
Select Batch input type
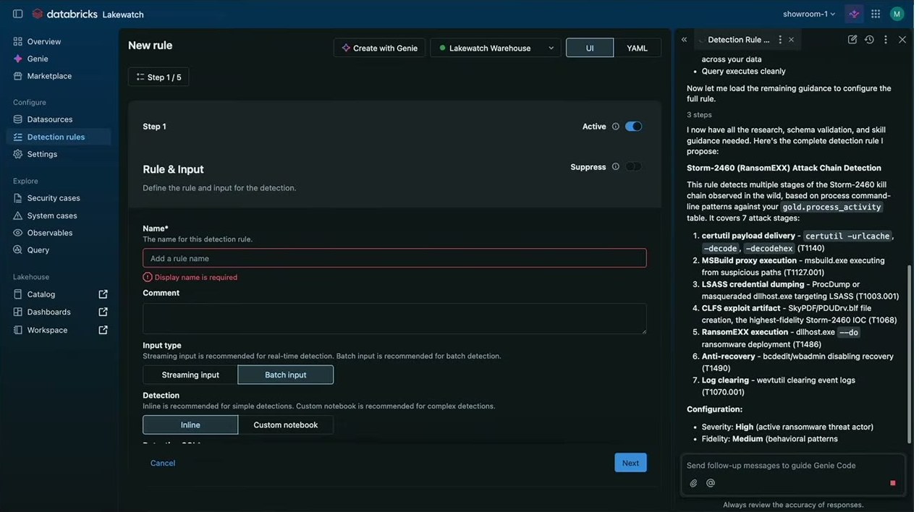click(x=286, y=375)
